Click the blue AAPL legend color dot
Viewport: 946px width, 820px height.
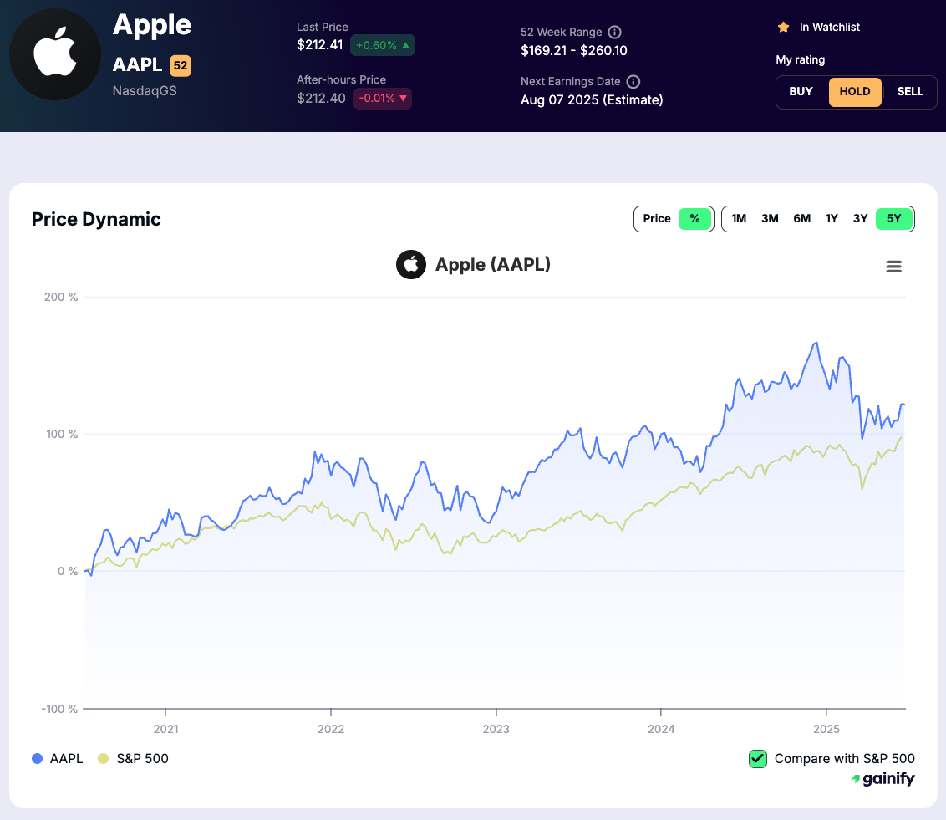[38, 758]
